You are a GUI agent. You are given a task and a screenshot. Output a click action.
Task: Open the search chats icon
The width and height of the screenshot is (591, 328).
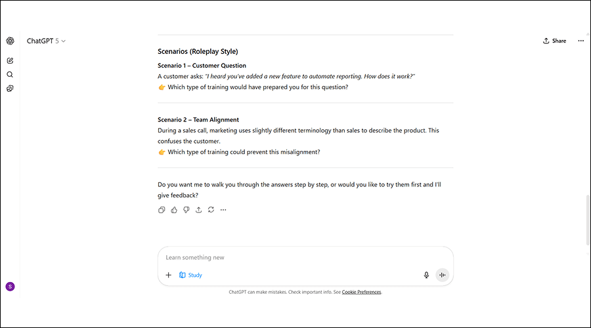click(10, 74)
